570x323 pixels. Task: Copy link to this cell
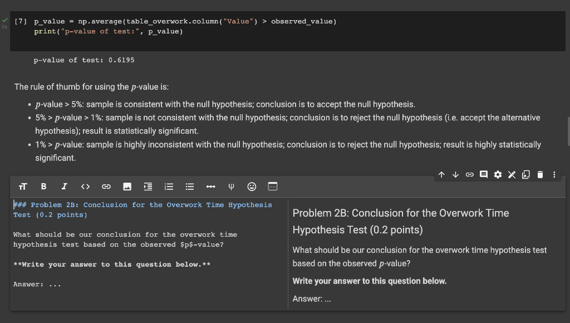470,175
